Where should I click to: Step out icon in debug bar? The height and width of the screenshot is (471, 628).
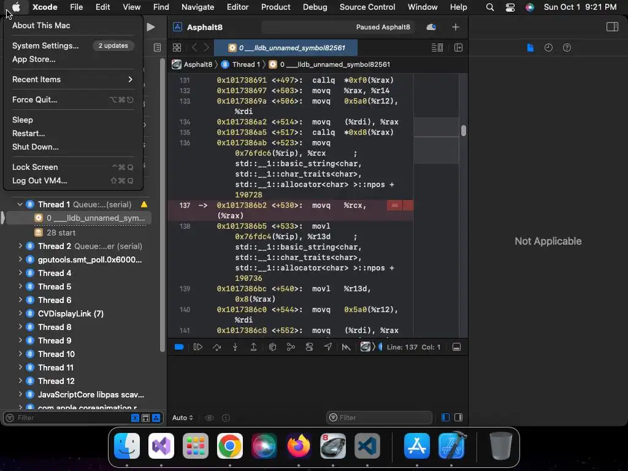coord(253,347)
